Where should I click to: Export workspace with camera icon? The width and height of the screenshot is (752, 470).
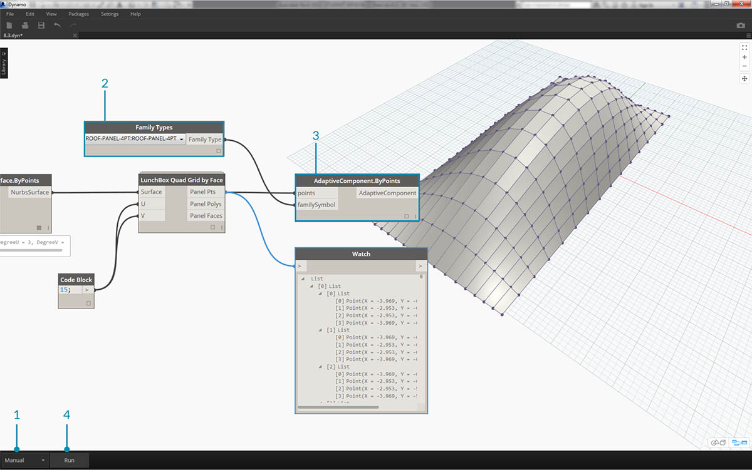[x=740, y=26]
